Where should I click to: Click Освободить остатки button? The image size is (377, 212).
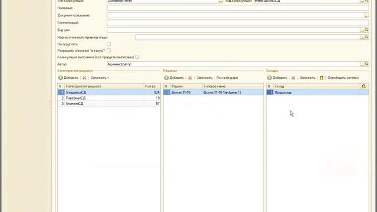343,78
